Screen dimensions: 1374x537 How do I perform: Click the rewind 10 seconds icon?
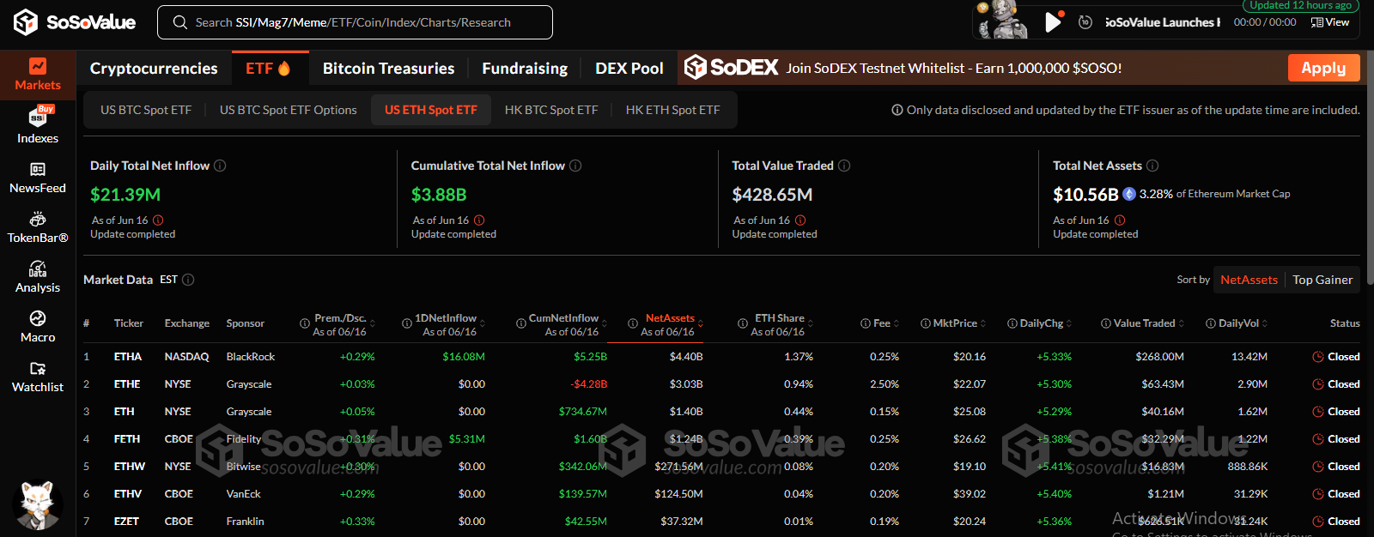click(x=1085, y=22)
